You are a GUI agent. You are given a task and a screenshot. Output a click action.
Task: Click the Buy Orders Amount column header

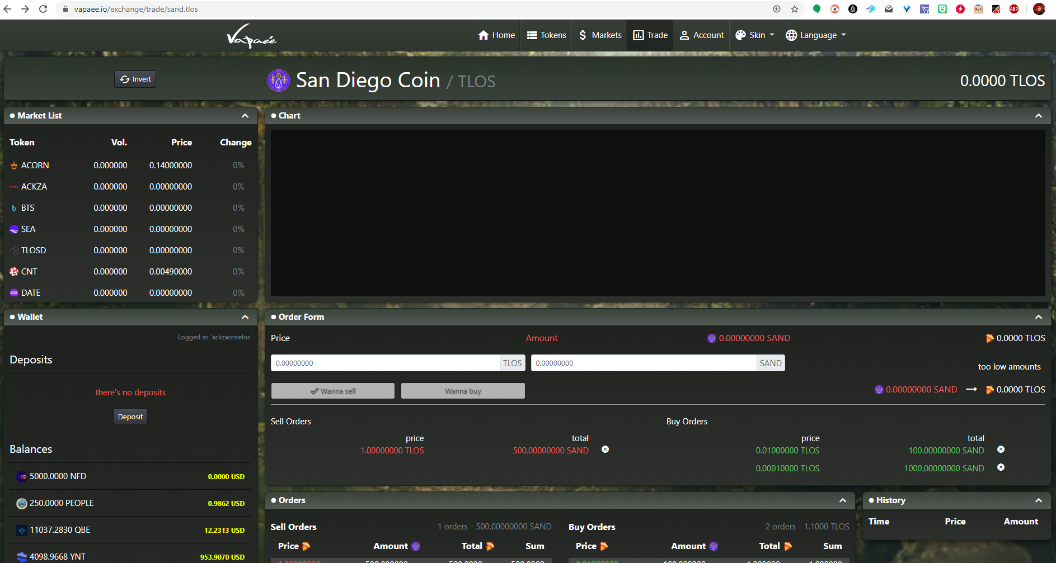point(694,546)
